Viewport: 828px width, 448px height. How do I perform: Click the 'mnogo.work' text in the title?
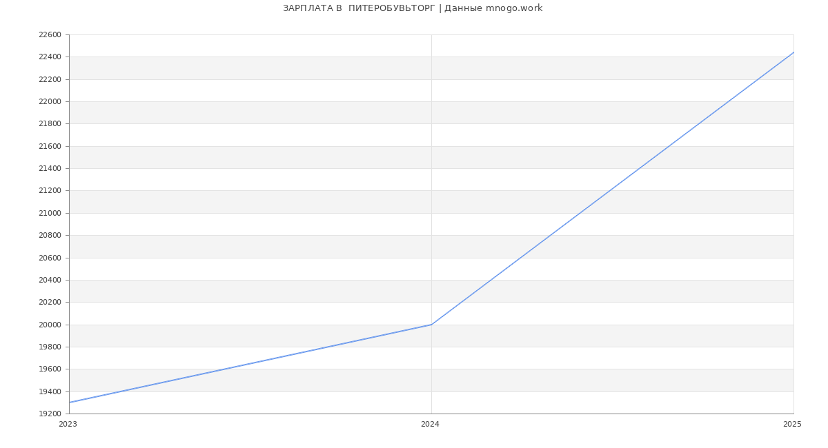tap(514, 8)
